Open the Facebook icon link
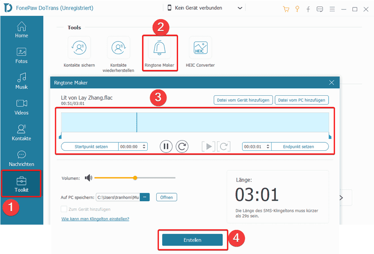Screen dimensions: 374x254 pos(308,9)
